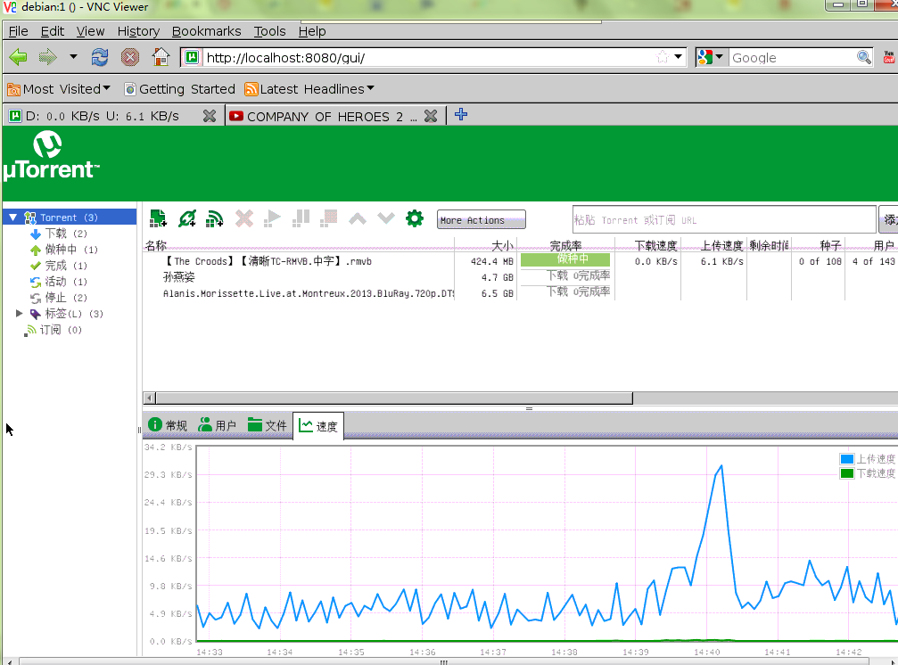Open the Tools menu
Viewport: 898px width, 665px height.
(x=269, y=31)
